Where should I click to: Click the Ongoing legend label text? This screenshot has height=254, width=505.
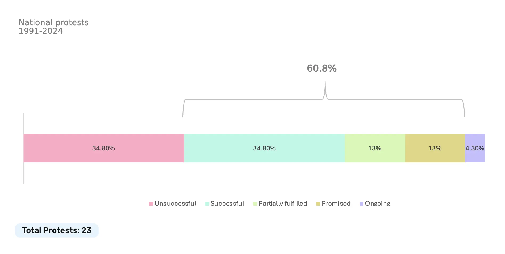coord(377,204)
